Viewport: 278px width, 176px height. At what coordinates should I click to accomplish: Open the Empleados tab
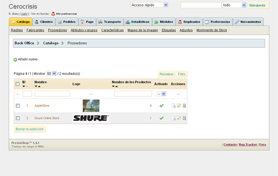[189, 22]
